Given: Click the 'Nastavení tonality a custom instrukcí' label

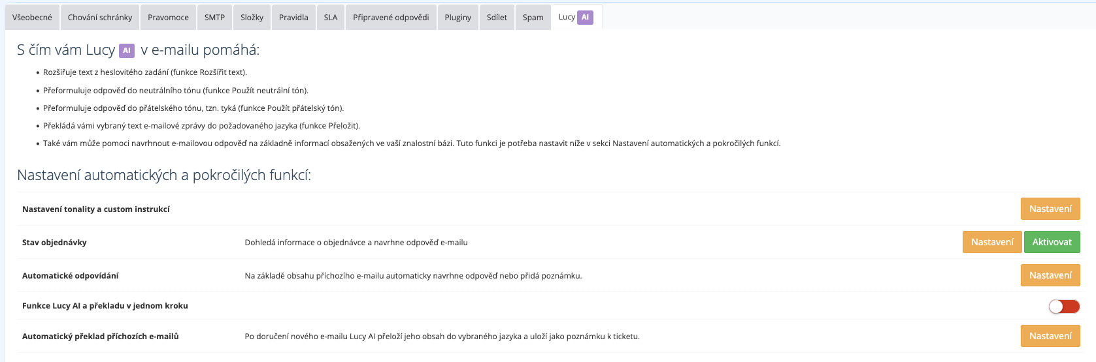Looking at the screenshot, I should [96, 209].
